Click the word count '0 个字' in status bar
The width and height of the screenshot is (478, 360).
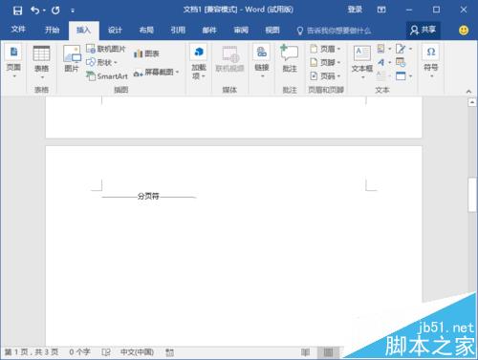click(79, 352)
